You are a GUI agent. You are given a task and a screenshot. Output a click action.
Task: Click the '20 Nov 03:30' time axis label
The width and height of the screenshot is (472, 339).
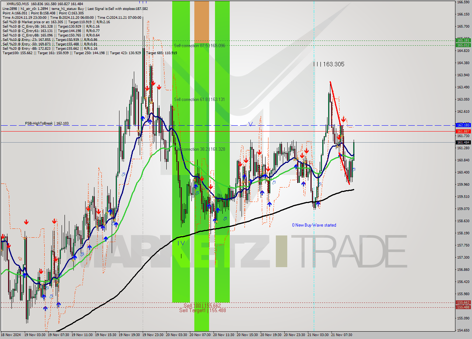coord(177,335)
